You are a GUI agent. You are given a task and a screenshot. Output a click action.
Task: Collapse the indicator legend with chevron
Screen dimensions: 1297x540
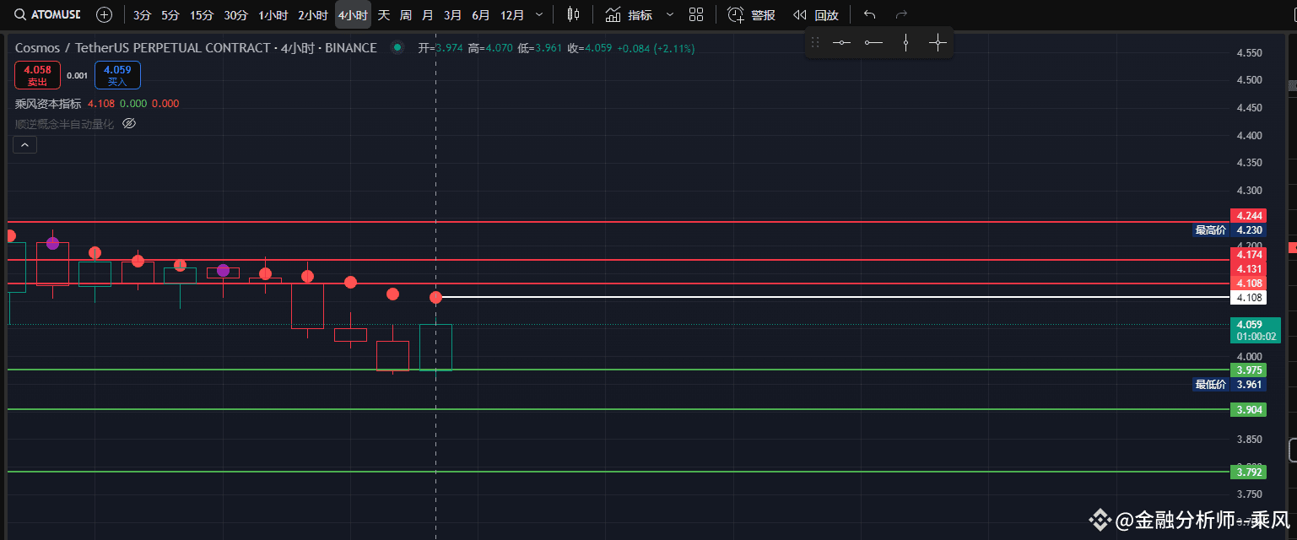pyautogui.click(x=24, y=145)
